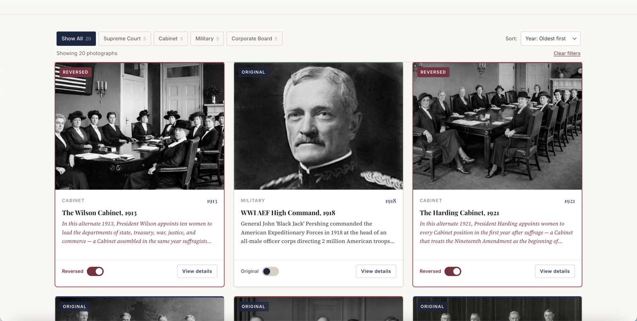The image size is (637, 321).
Task: Click the title WWI AEF High Command, 1918
Action: [x=288, y=213]
